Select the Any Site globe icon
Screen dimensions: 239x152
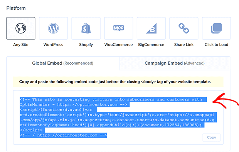pyautogui.click(x=21, y=28)
